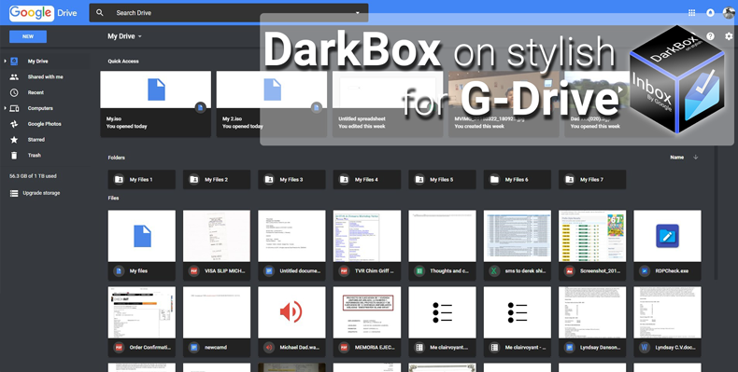Viewport: 738px width, 372px height.
Task: Open the My Drive breadcrumb dropdown
Action: click(x=124, y=36)
